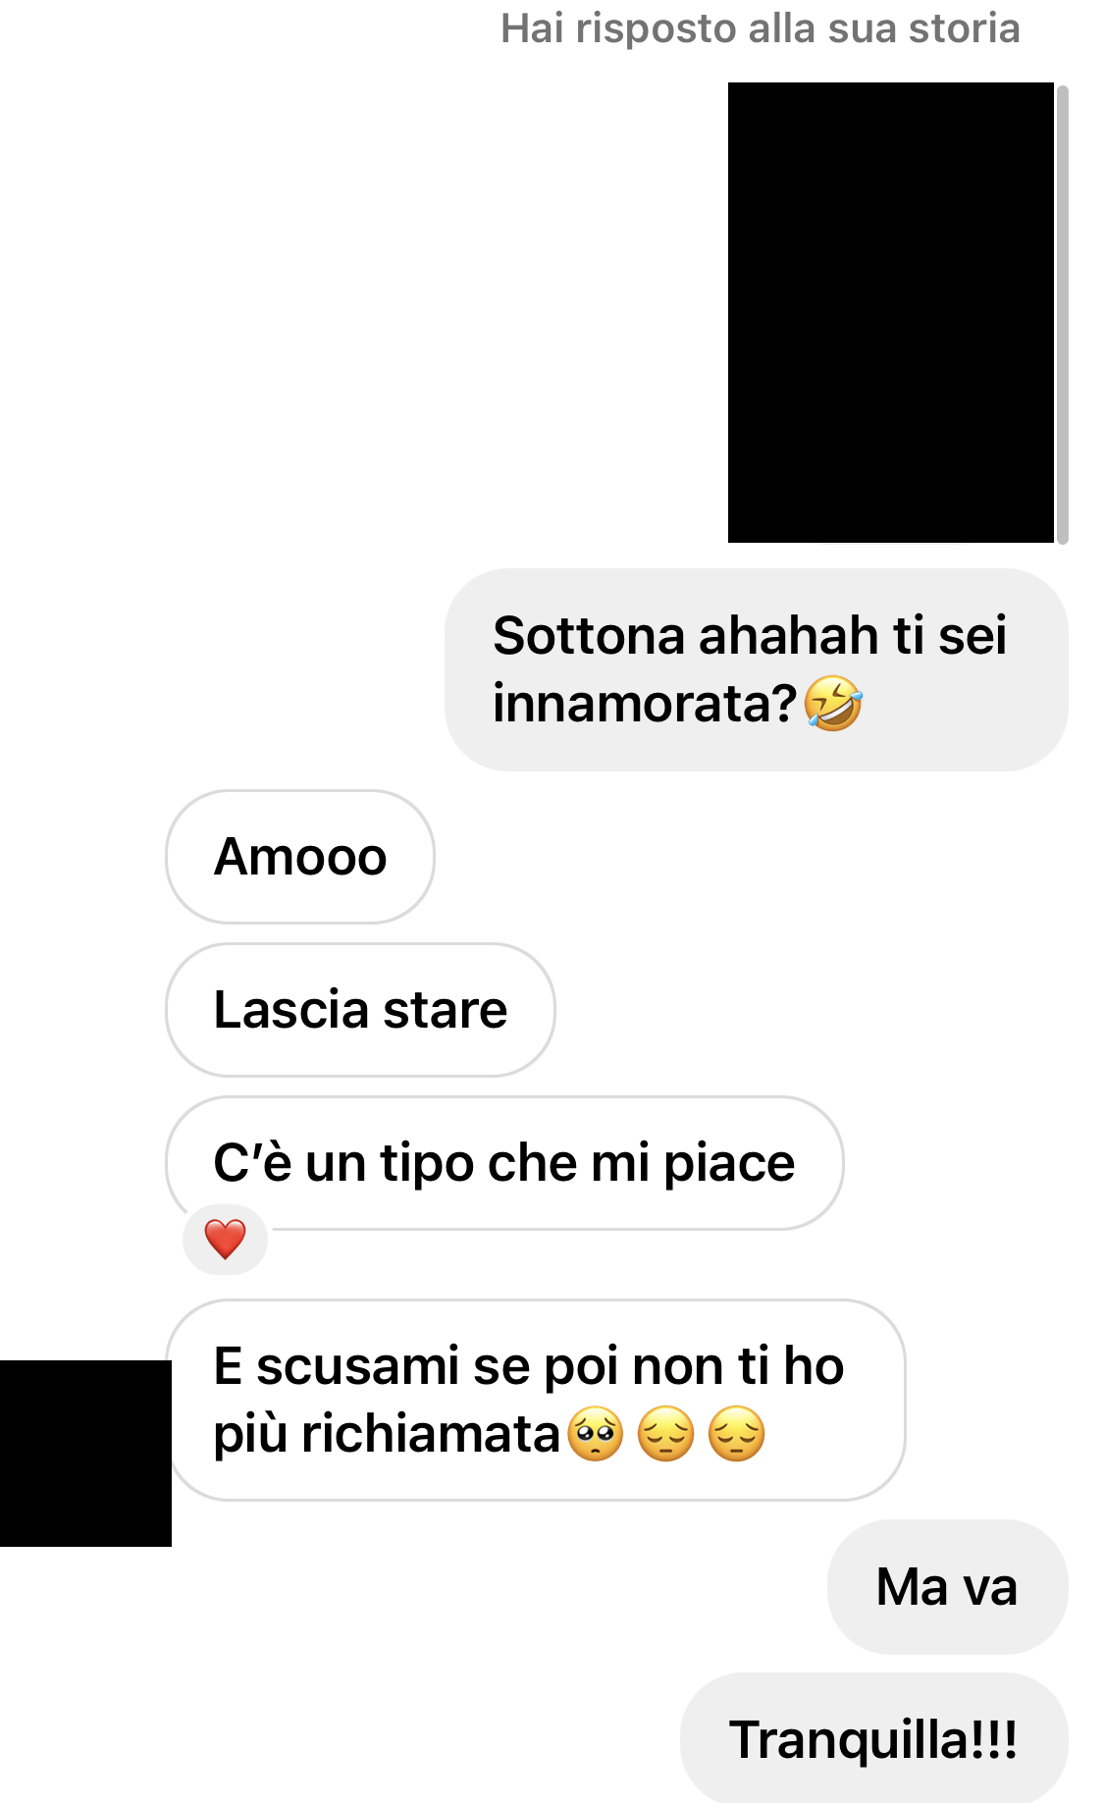Tap the last pensive face emoji
This screenshot has height=1803, width=1104.
pyautogui.click(x=736, y=1434)
